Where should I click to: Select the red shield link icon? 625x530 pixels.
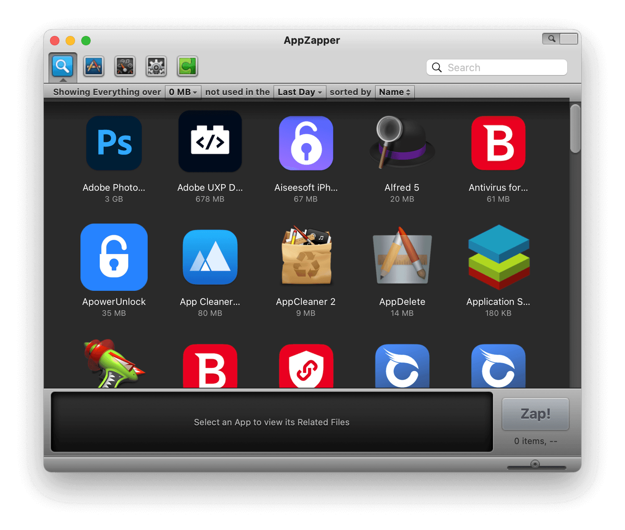tap(306, 366)
